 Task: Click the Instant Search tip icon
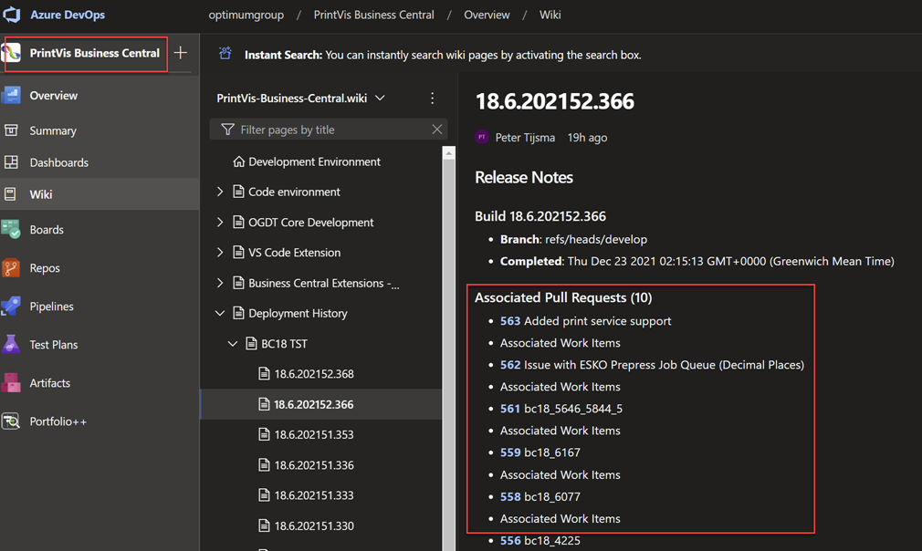(x=225, y=54)
